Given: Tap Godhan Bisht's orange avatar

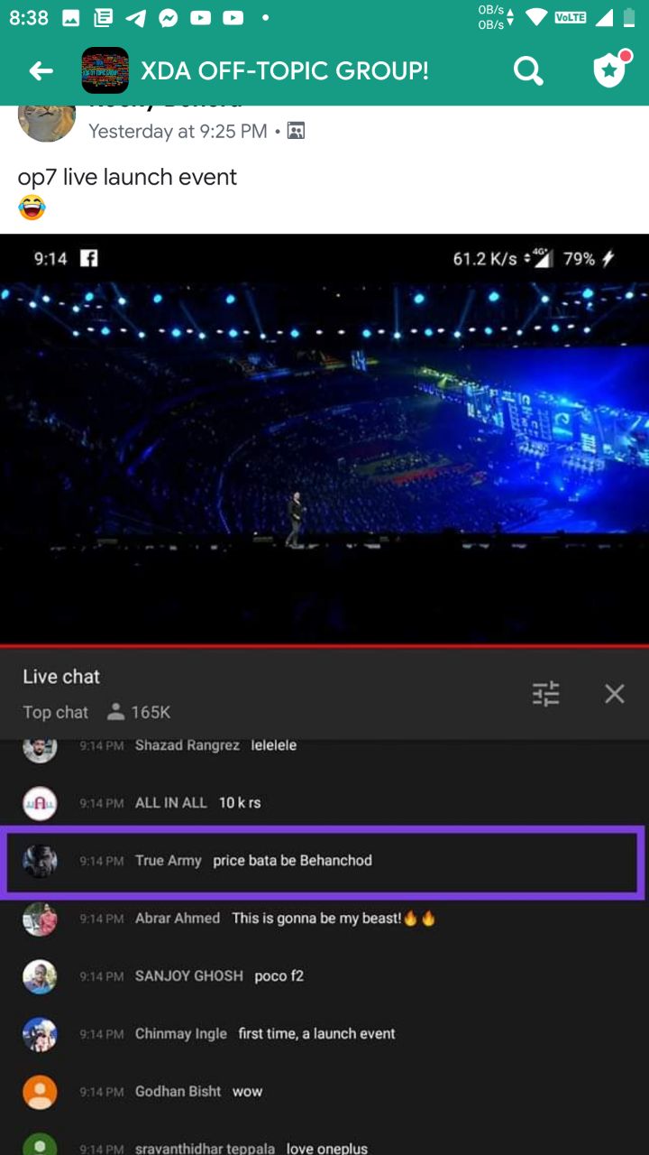Looking at the screenshot, I should tap(40, 1092).
